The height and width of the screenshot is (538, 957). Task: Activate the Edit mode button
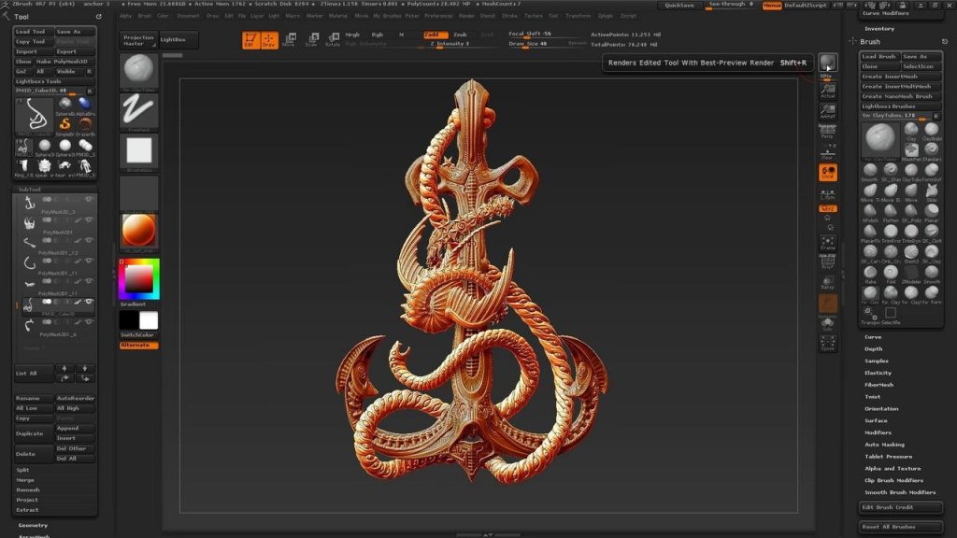[x=250, y=40]
